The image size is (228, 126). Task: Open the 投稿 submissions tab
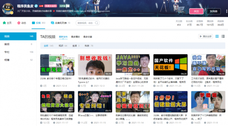click(x=38, y=23)
